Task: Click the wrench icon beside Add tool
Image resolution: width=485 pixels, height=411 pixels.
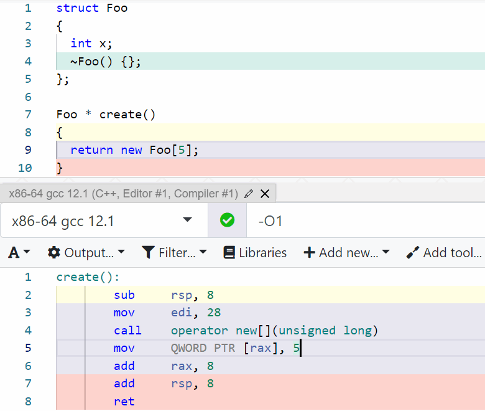Action: [413, 252]
